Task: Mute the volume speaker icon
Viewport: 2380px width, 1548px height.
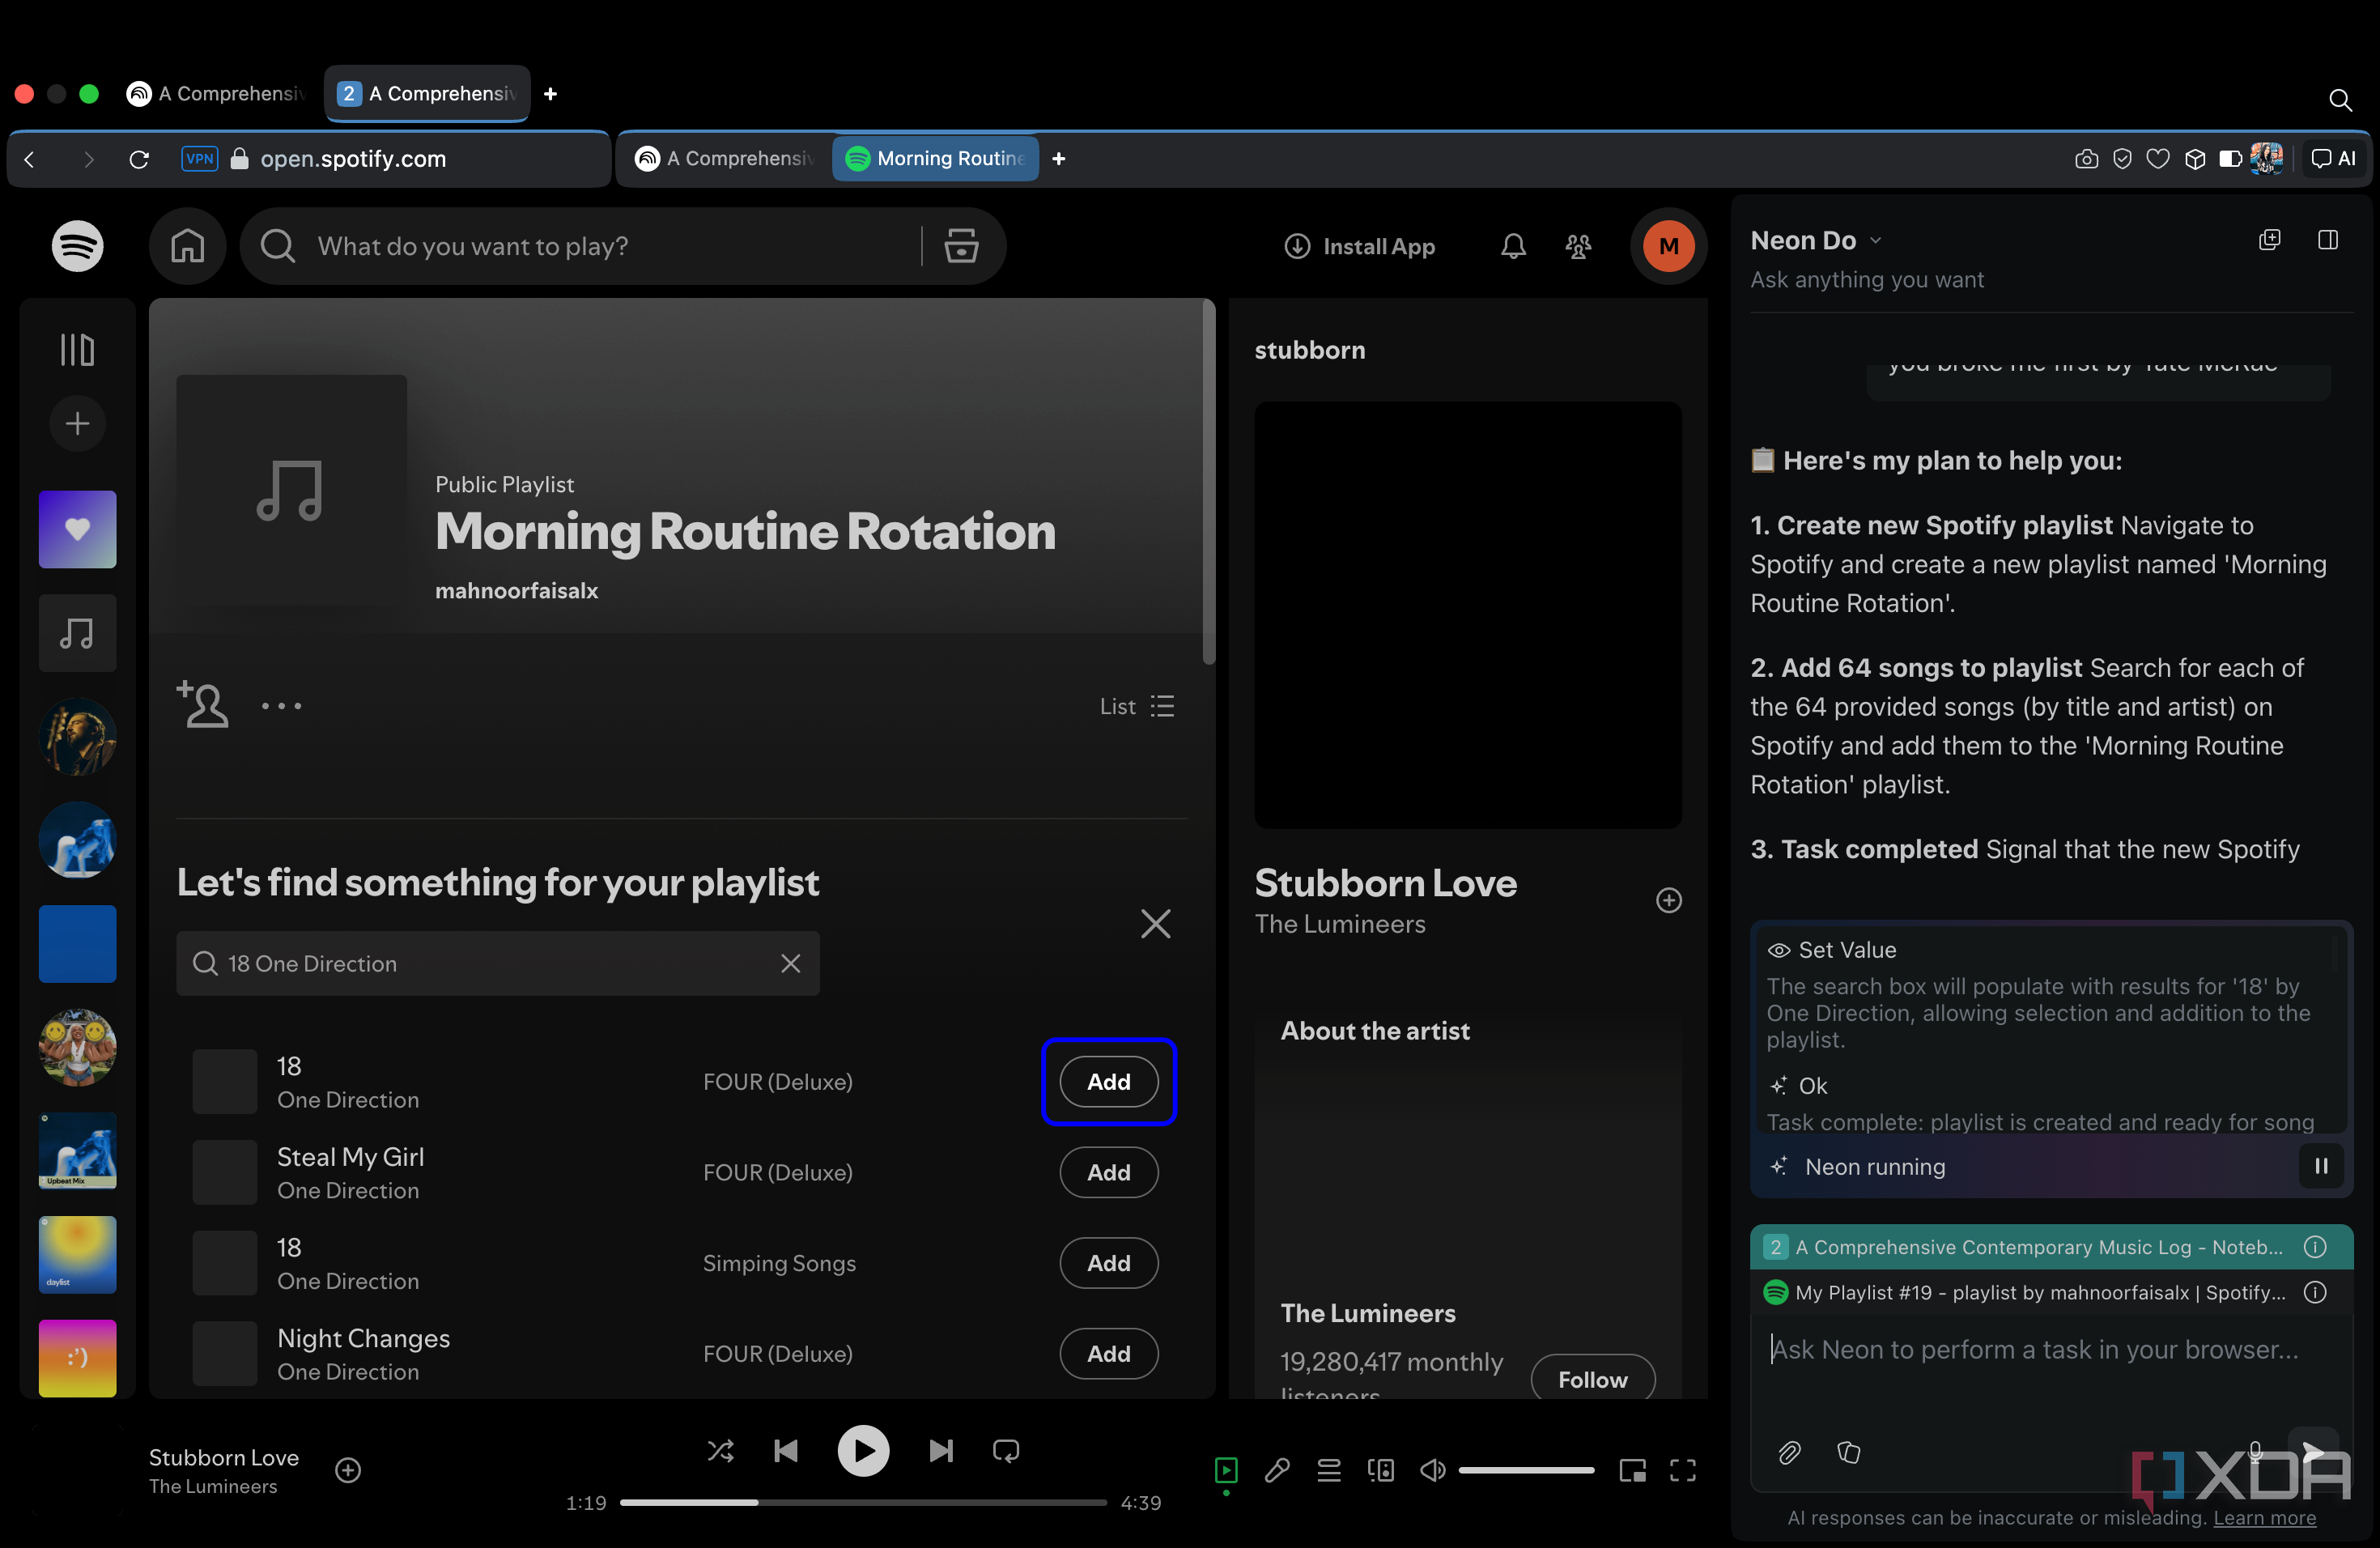Action: coord(1433,1470)
